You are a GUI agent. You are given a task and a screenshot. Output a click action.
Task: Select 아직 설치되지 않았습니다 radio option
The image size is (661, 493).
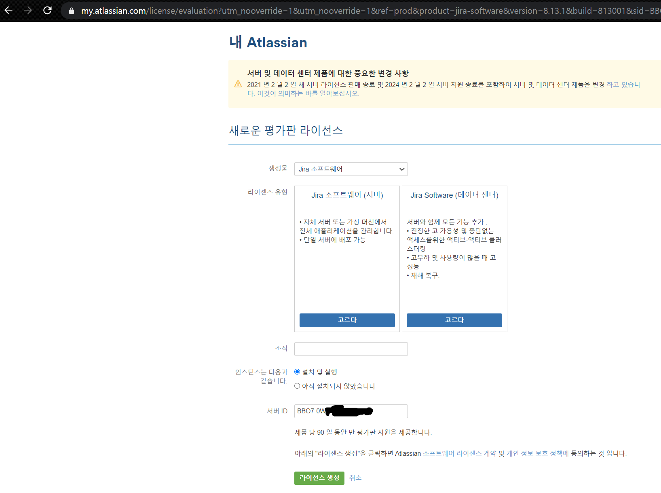297,386
